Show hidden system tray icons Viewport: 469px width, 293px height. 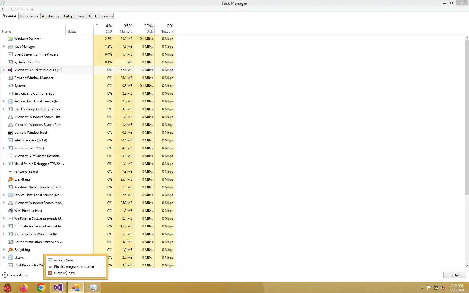[x=422, y=288]
